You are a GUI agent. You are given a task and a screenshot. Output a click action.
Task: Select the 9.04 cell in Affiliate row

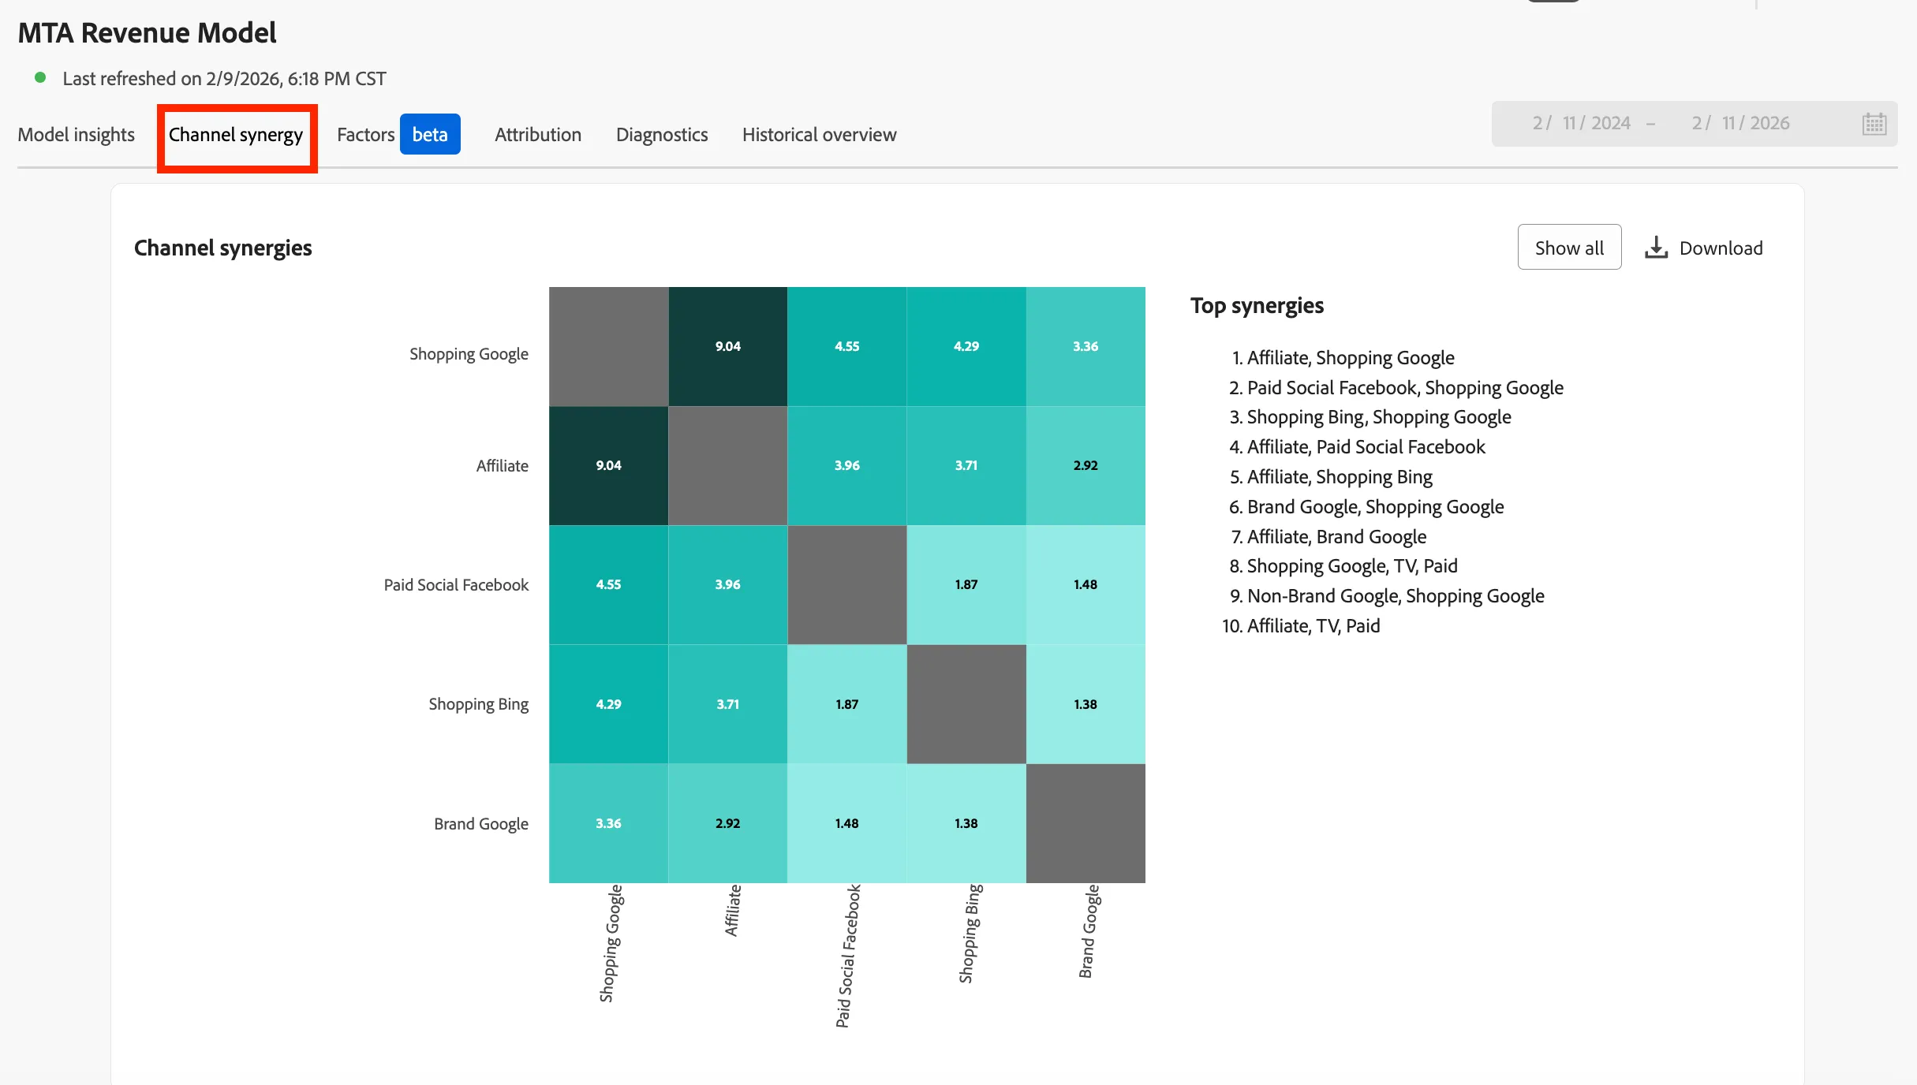coord(608,465)
